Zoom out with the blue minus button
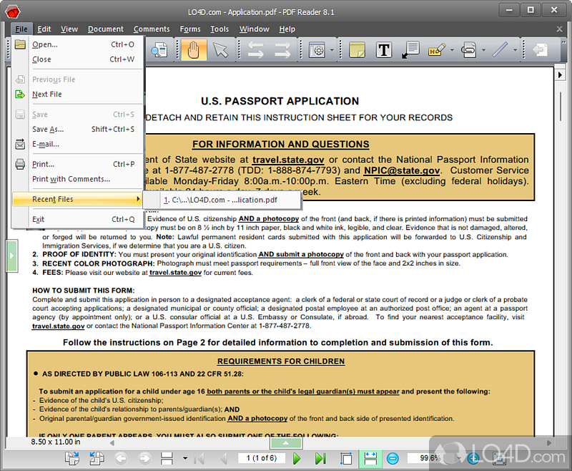 [393, 458]
